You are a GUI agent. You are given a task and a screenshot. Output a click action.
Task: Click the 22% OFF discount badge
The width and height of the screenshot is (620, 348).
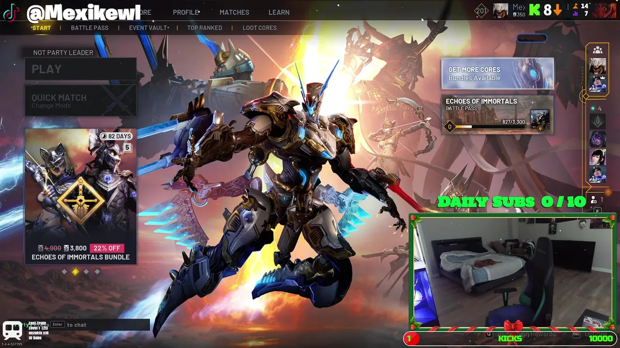107,248
